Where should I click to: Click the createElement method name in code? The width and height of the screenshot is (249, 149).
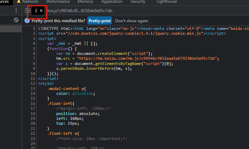click(112, 53)
